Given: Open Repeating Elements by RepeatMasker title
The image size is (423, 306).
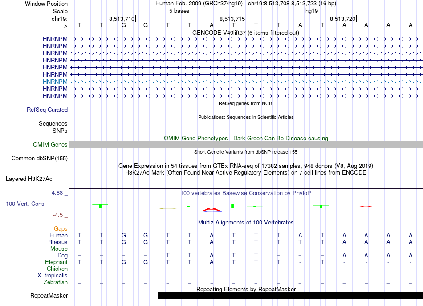Looking at the screenshot, I should tap(246, 289).
